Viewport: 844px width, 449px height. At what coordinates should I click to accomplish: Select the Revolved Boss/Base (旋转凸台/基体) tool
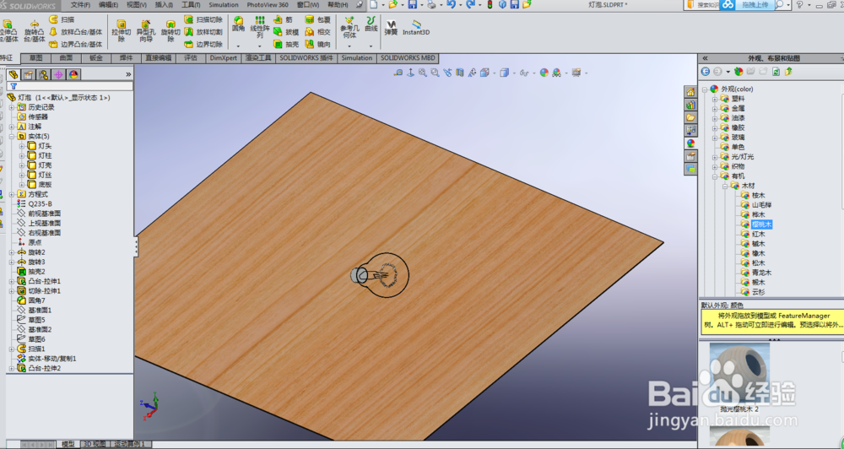pos(35,31)
